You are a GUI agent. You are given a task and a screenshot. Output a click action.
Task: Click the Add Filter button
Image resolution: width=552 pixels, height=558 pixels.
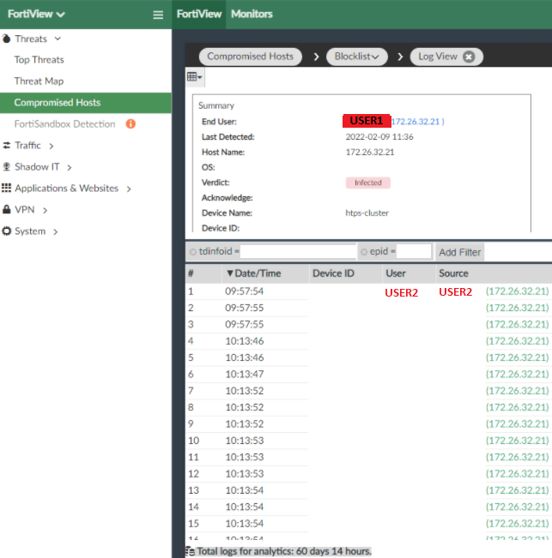[459, 252]
